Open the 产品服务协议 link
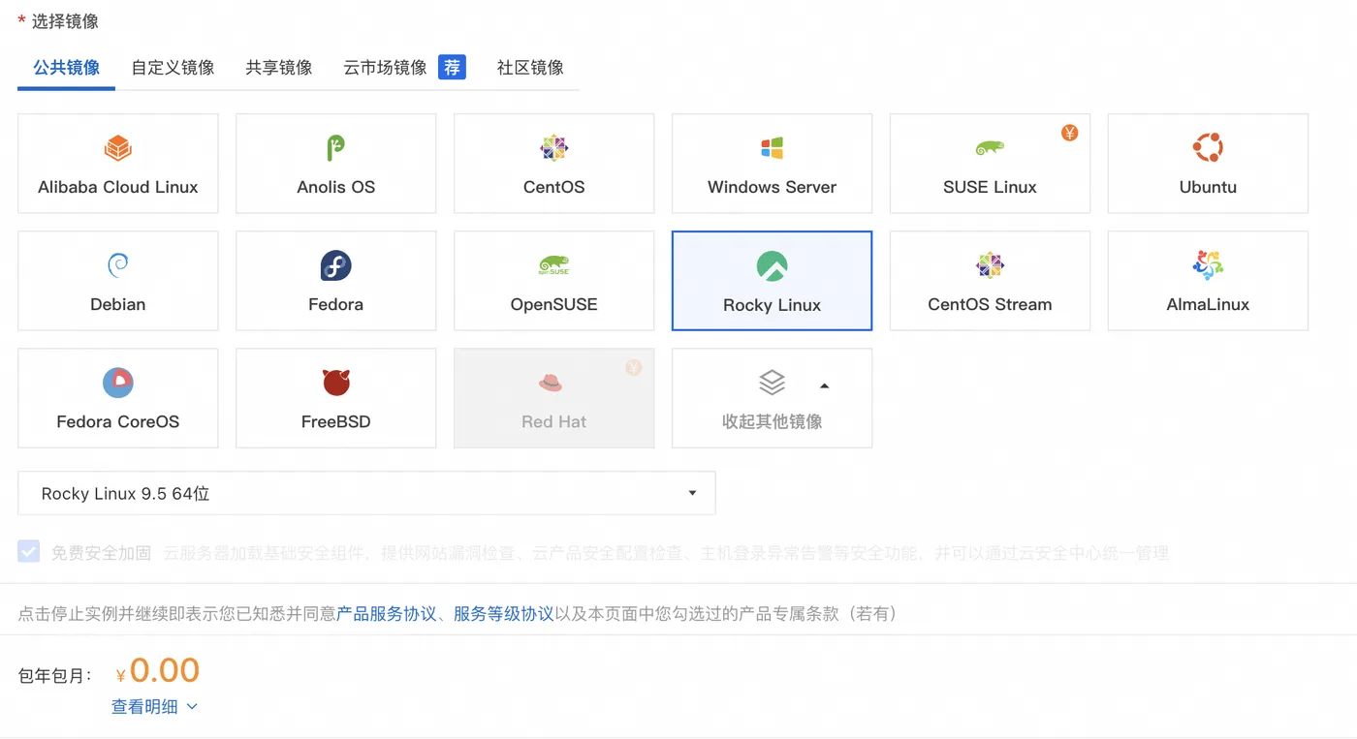This screenshot has width=1357, height=739. [x=386, y=614]
